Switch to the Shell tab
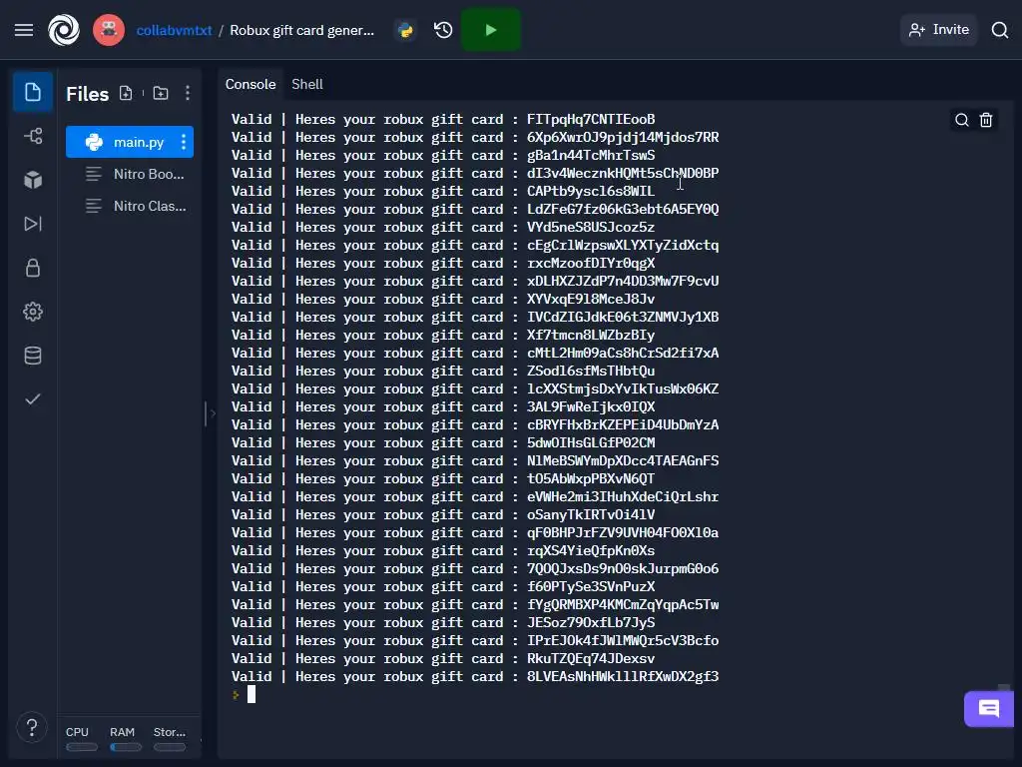Image resolution: width=1022 pixels, height=767 pixels. (x=307, y=84)
